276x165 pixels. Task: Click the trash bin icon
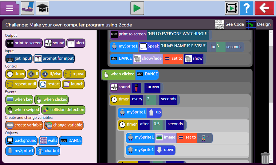(x=265, y=158)
